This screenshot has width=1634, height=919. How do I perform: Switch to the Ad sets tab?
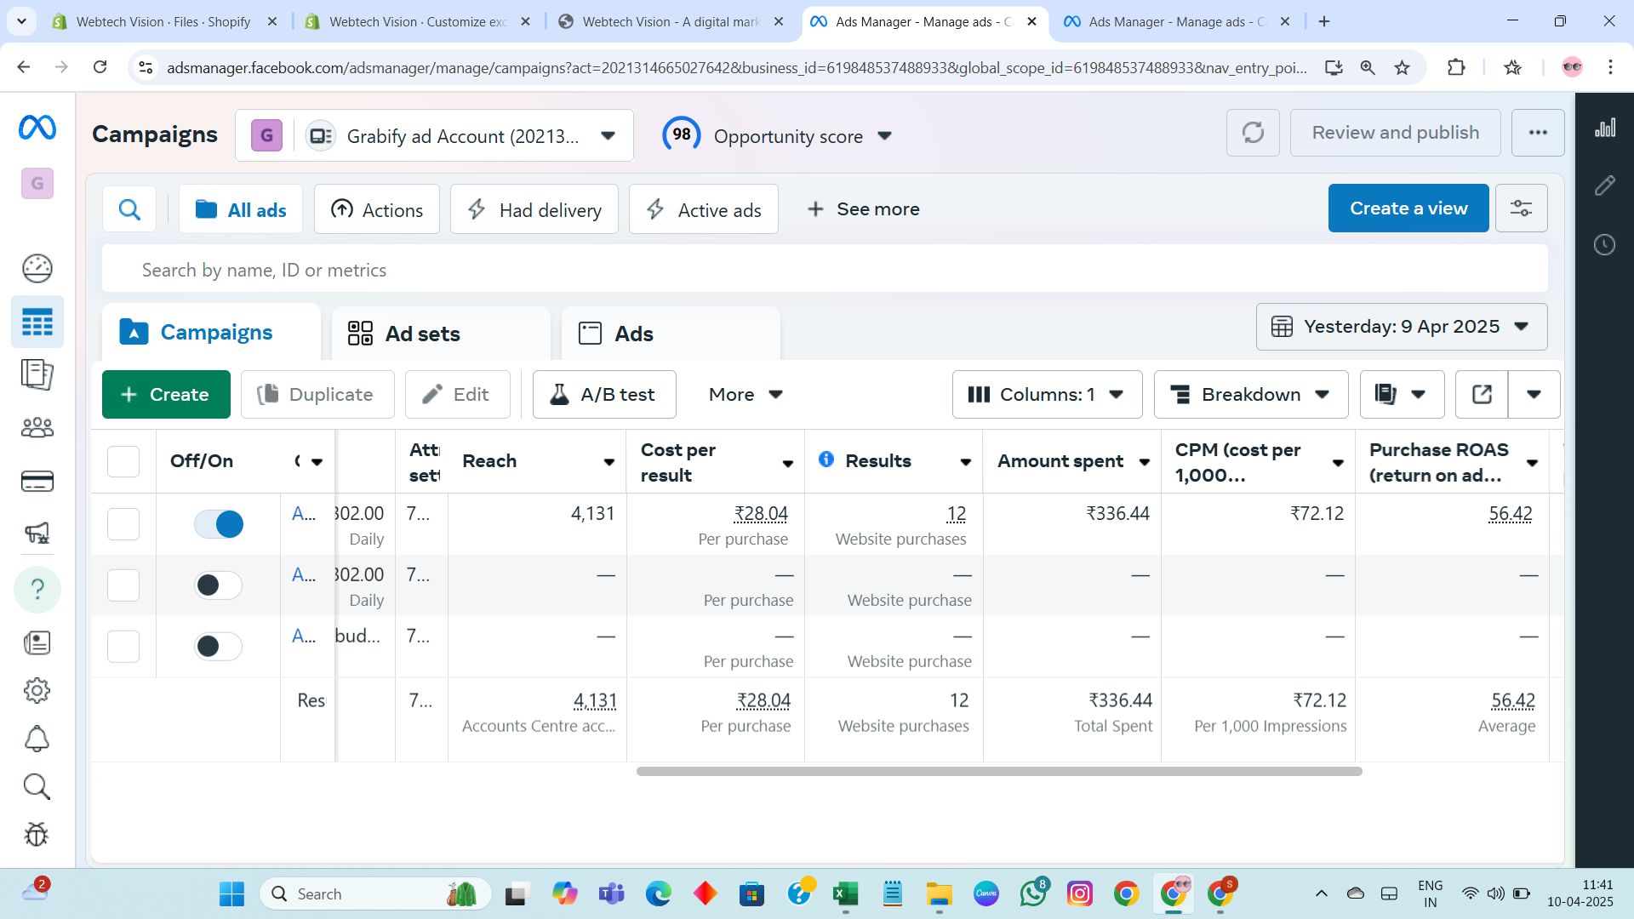pos(423,334)
